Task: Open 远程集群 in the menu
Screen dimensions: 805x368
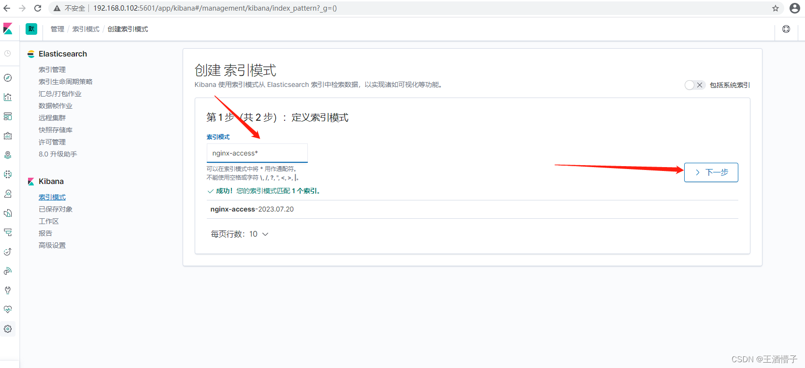Action: pyautogui.click(x=52, y=118)
